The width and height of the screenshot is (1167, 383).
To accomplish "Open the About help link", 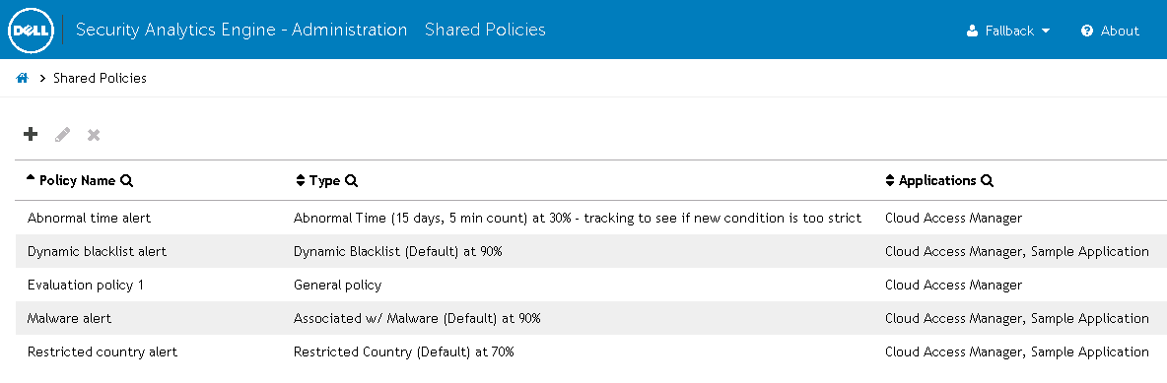I will tap(1110, 31).
